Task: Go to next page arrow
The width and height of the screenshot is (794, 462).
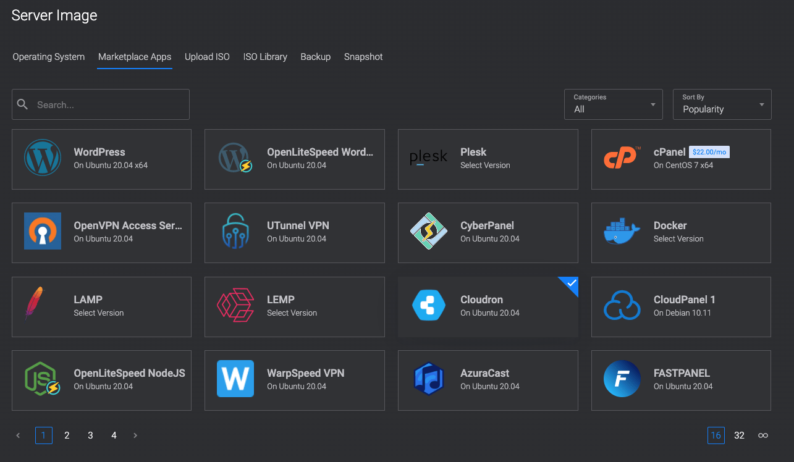Action: (135, 435)
